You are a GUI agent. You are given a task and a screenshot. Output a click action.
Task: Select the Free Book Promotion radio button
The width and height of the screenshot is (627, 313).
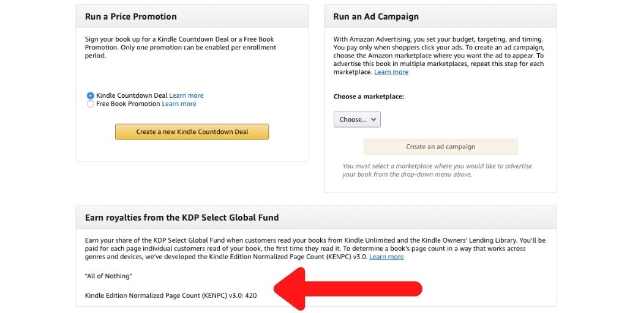(91, 104)
